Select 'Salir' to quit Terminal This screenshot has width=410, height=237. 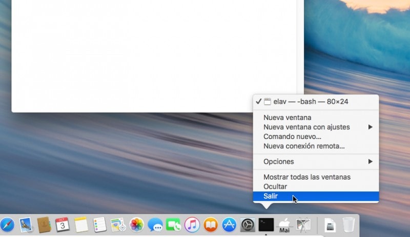click(316, 196)
